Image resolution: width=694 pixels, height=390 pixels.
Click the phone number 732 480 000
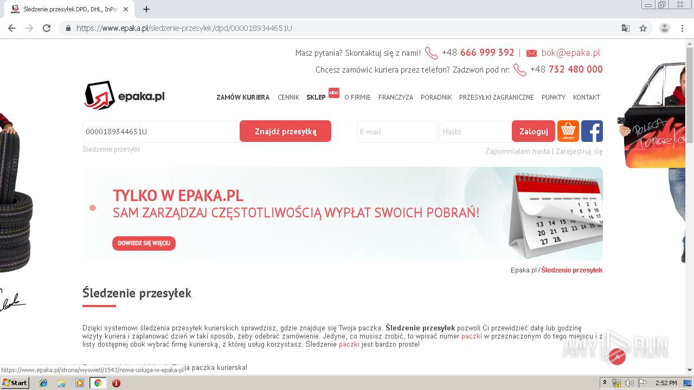point(576,69)
